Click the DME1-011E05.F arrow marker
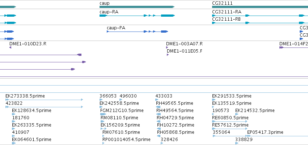Viewport: 308px width, 145px height. [x=168, y=55]
